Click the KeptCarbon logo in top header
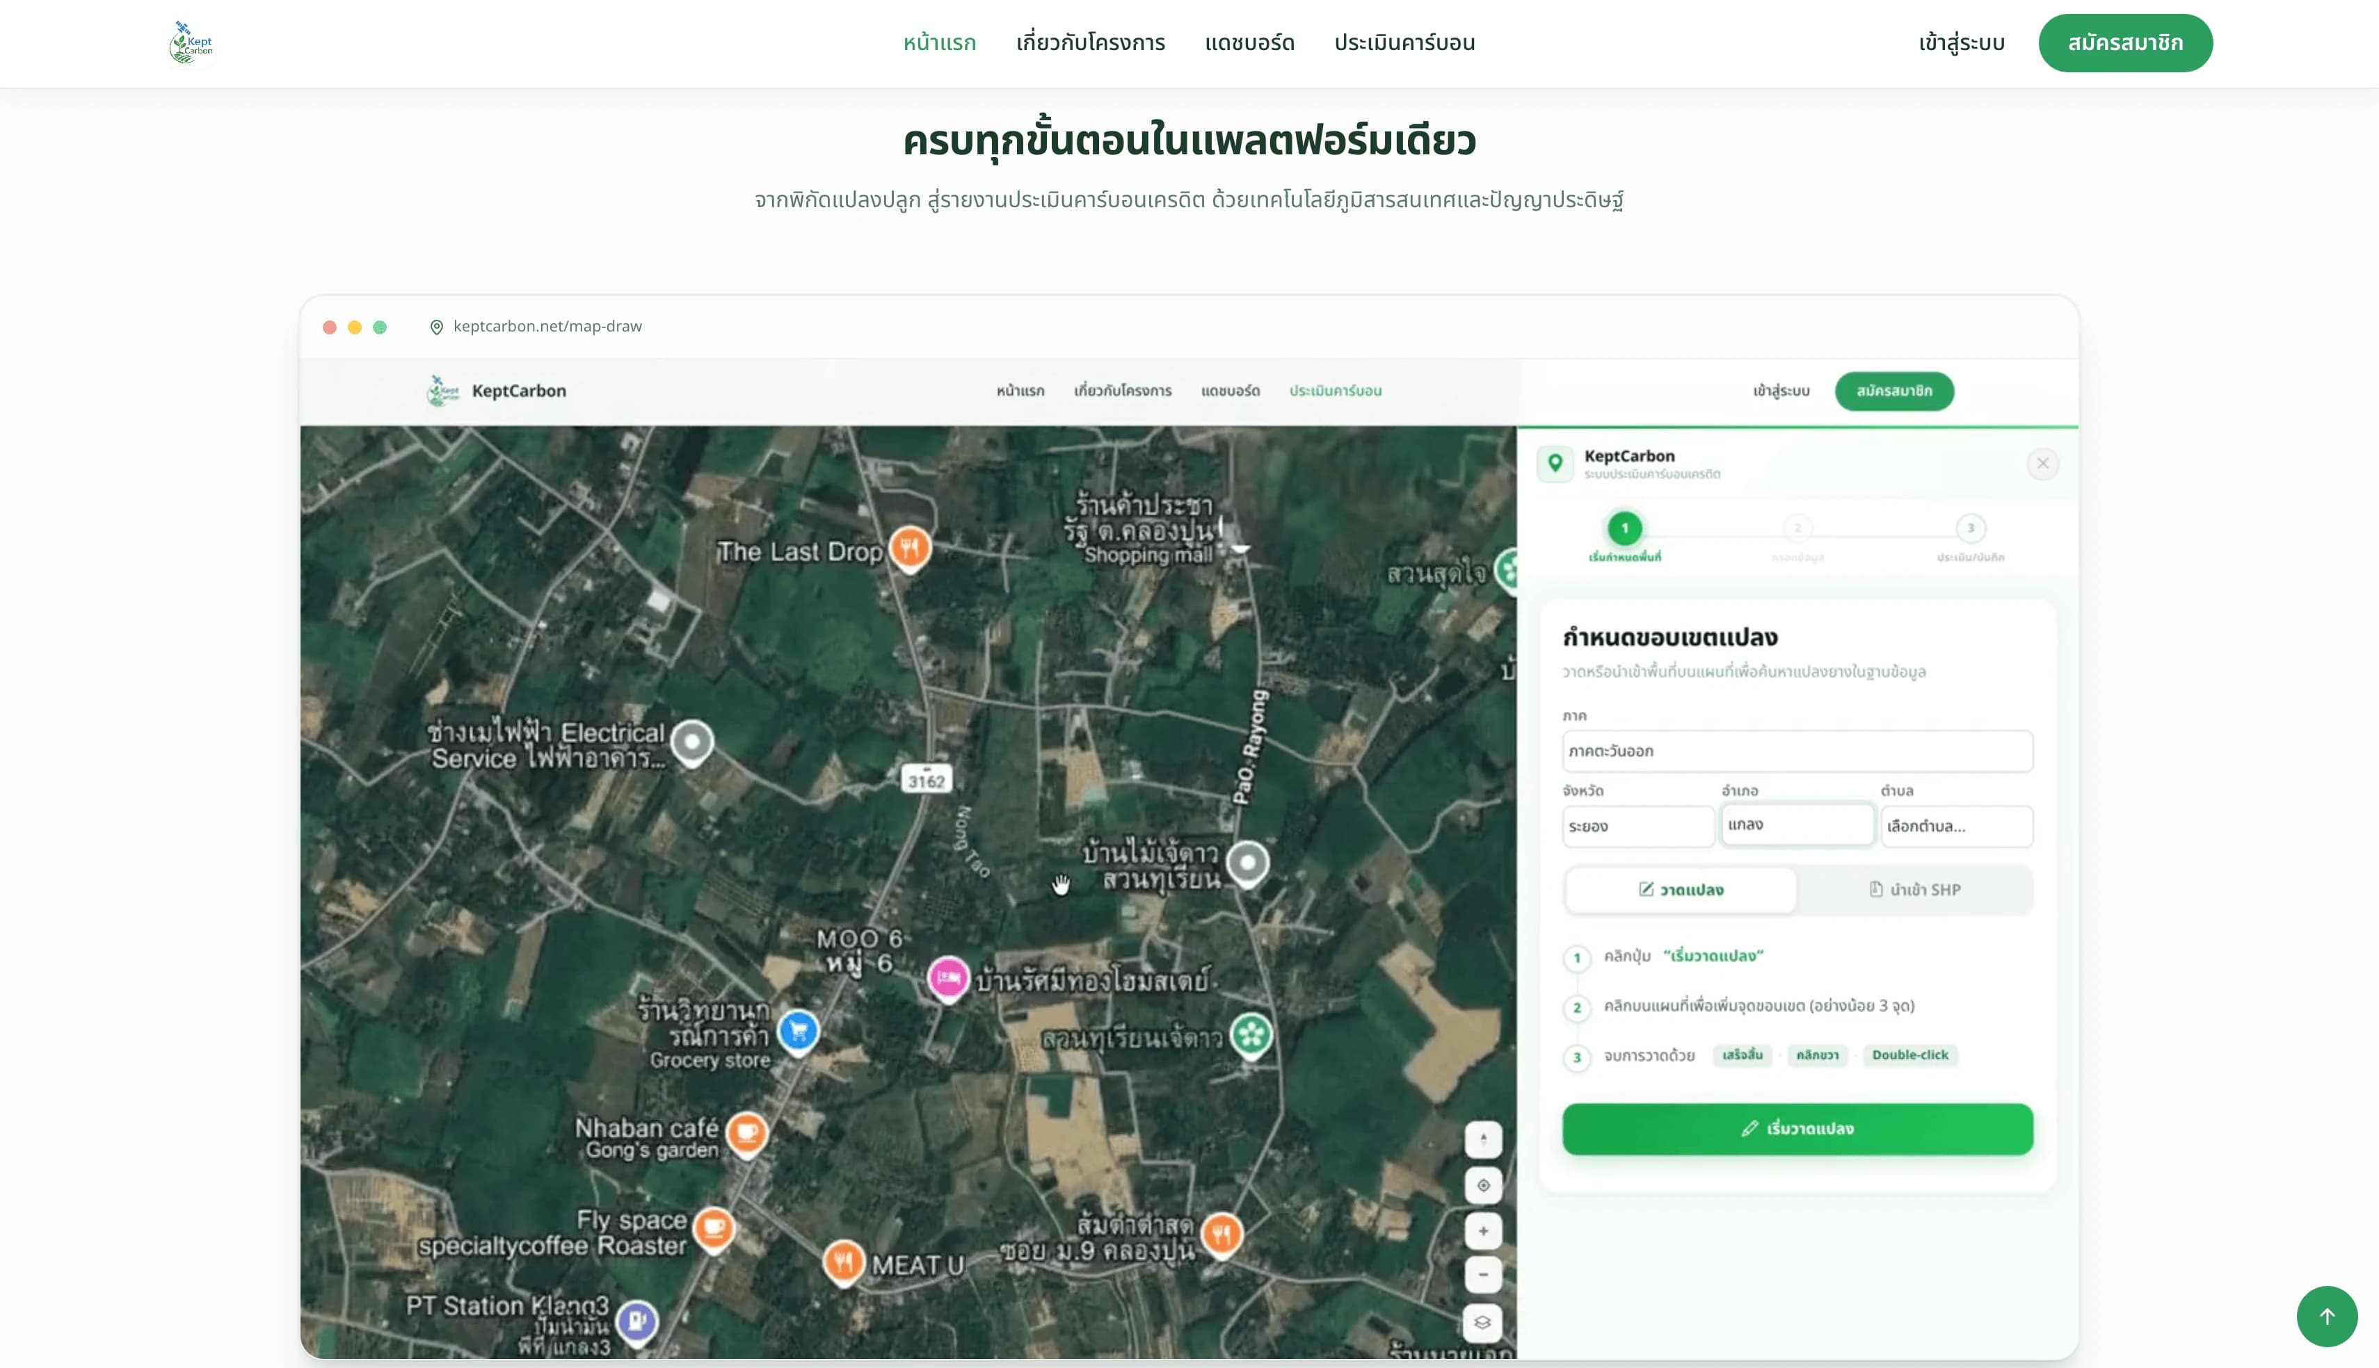 [x=192, y=43]
